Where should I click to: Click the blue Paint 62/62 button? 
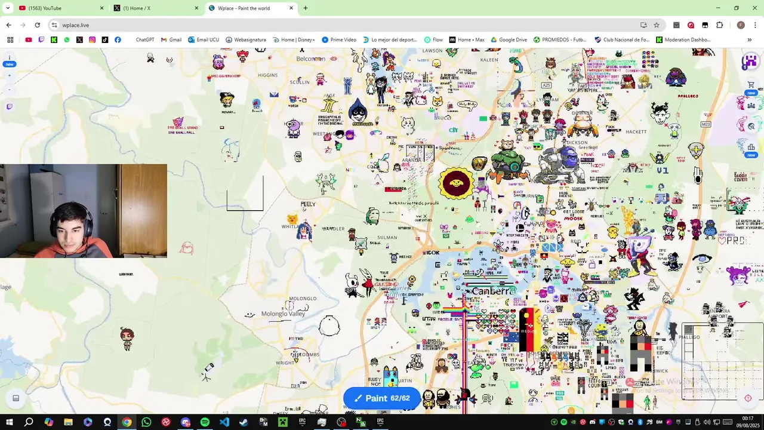[382, 398]
